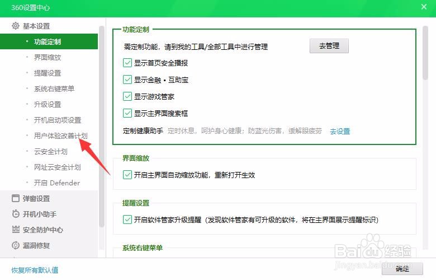Expand the 漏洞修复 category
This screenshot has height=280, width=436.
36,245
